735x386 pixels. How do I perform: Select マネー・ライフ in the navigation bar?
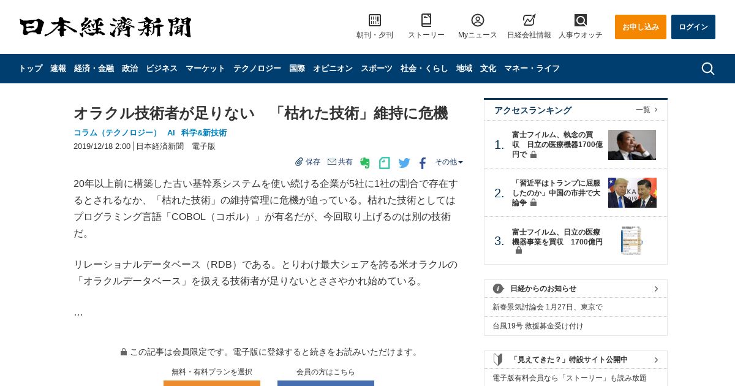[532, 69]
